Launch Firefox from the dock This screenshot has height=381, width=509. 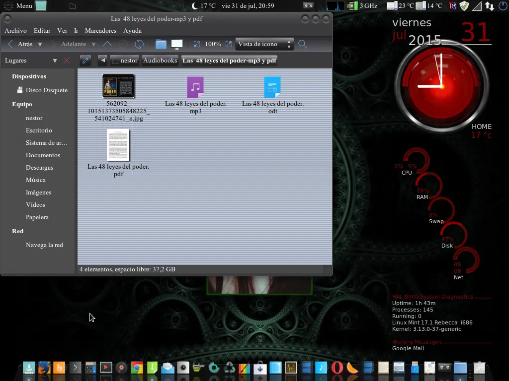pyautogui.click(x=44, y=368)
